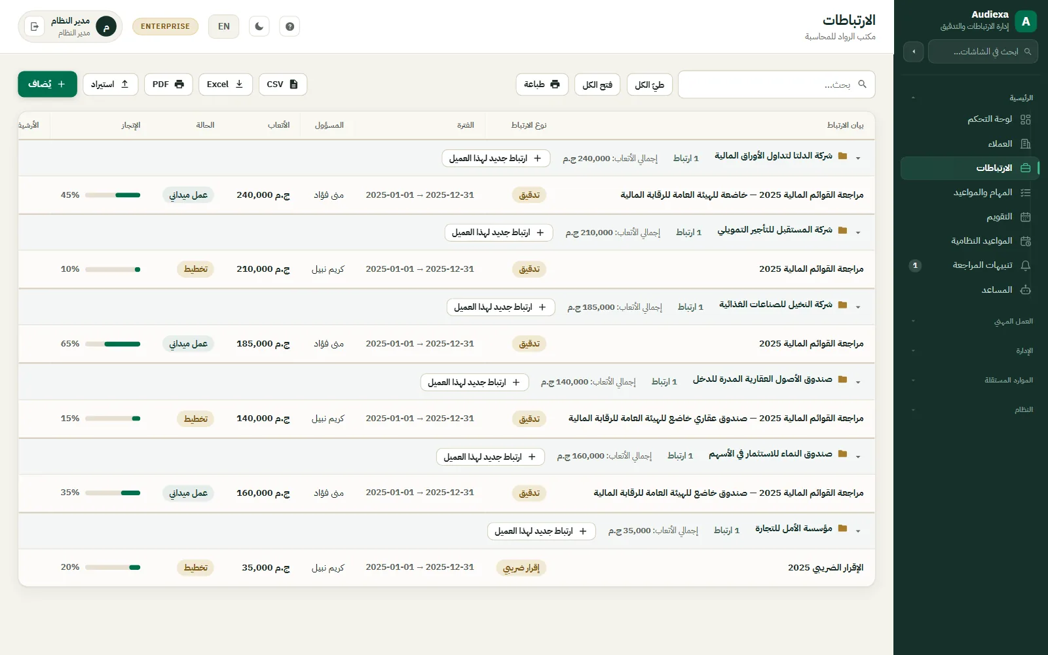Click the المواعيد النظامية sidebar icon
The image size is (1048, 655).
[1026, 241]
